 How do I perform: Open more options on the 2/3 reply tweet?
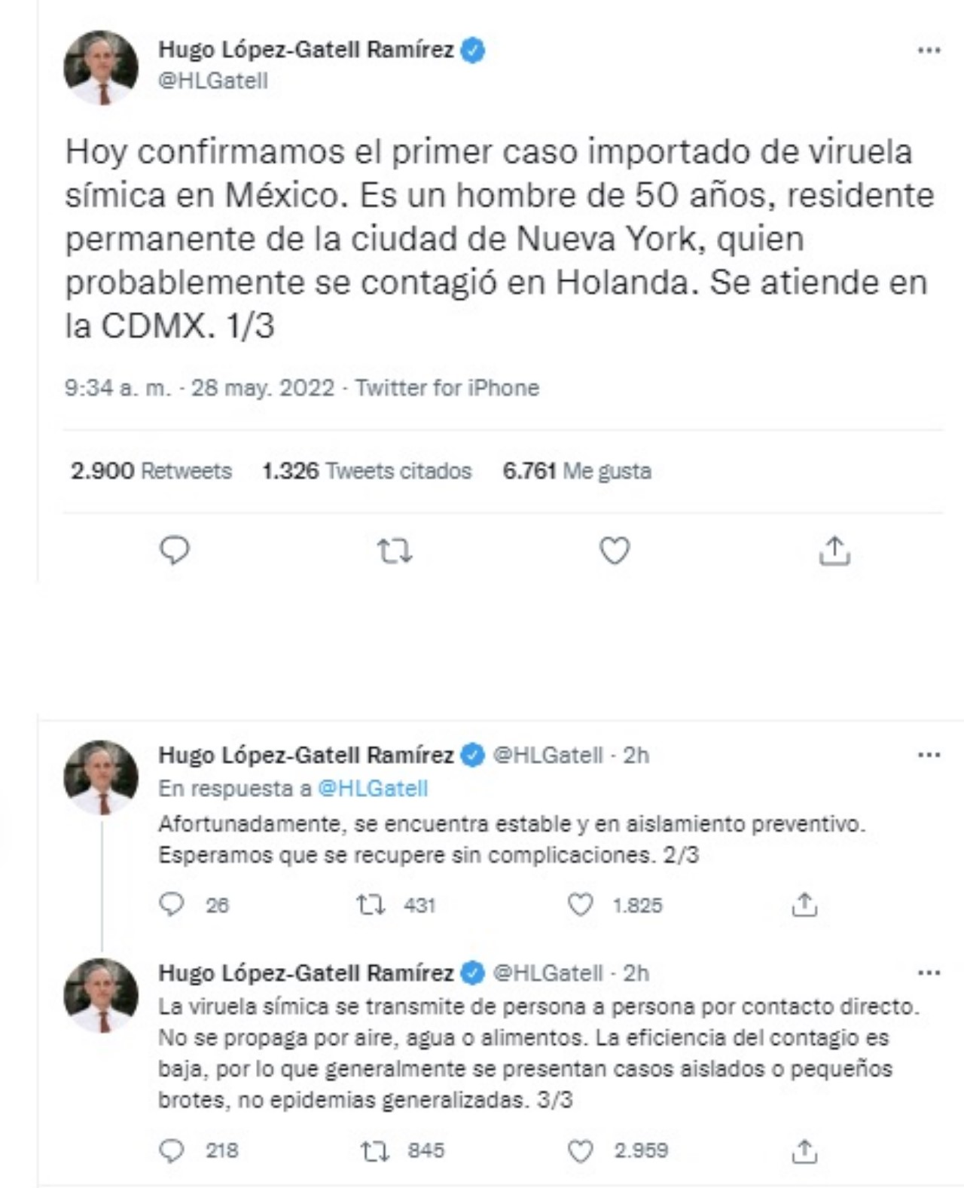[x=929, y=755]
